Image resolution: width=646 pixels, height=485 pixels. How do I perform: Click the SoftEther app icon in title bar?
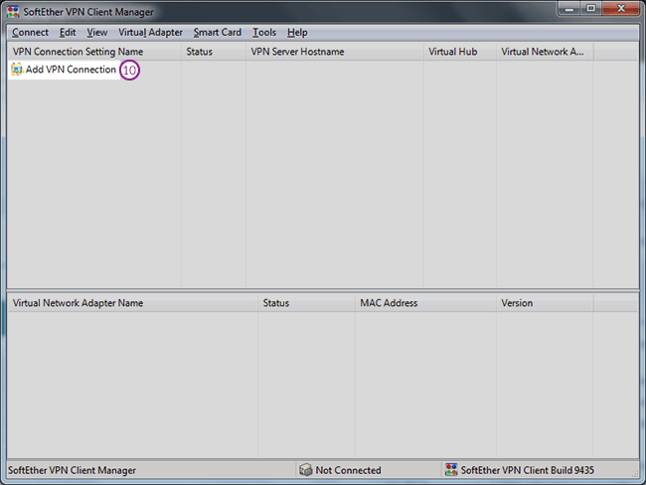13,12
